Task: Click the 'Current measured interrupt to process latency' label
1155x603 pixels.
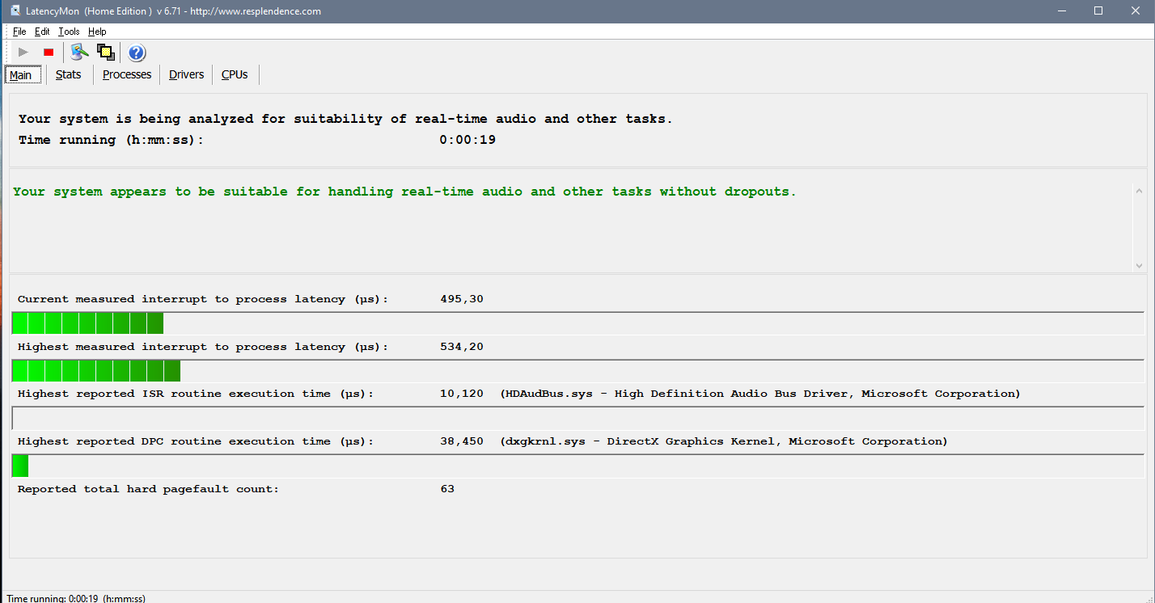Action: [x=203, y=299]
